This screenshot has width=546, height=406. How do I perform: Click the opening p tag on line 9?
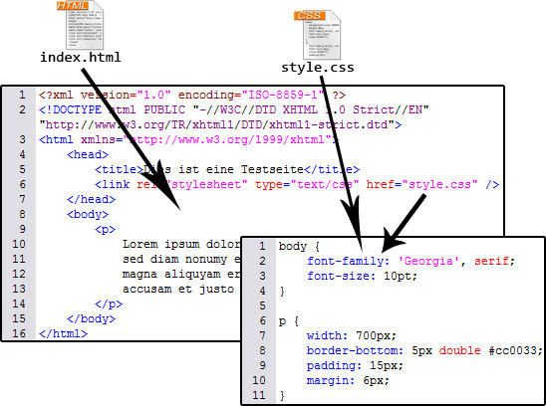(105, 229)
